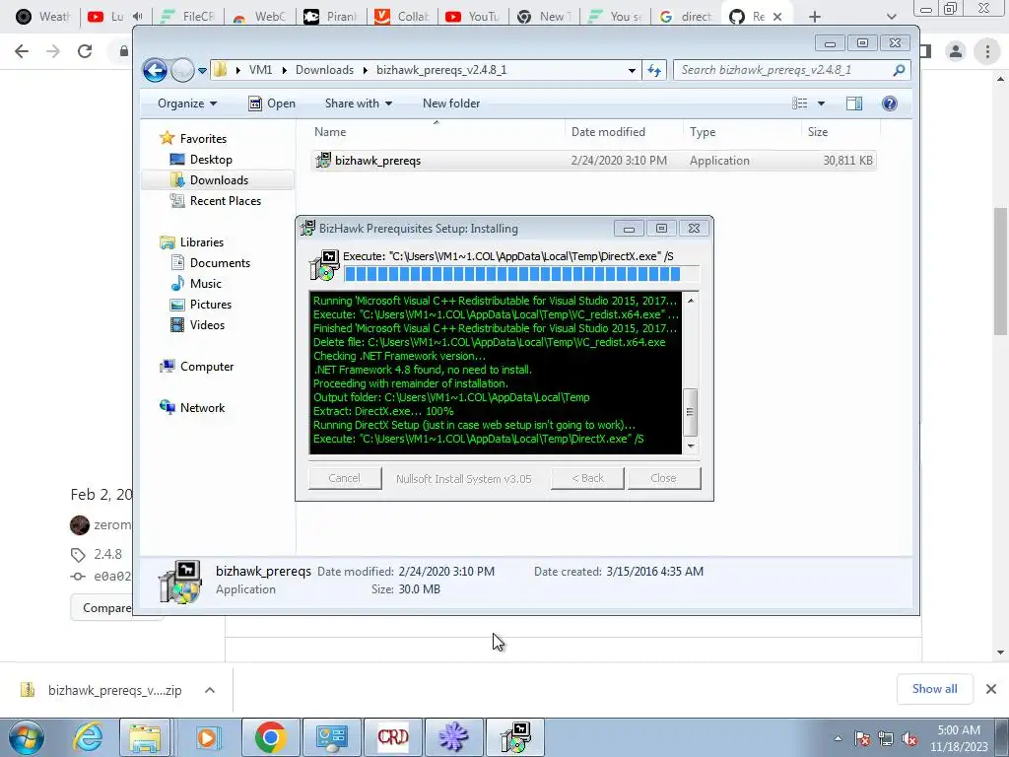Open Chrome's tab search chevron
This screenshot has width=1009, height=757.
[x=891, y=17]
